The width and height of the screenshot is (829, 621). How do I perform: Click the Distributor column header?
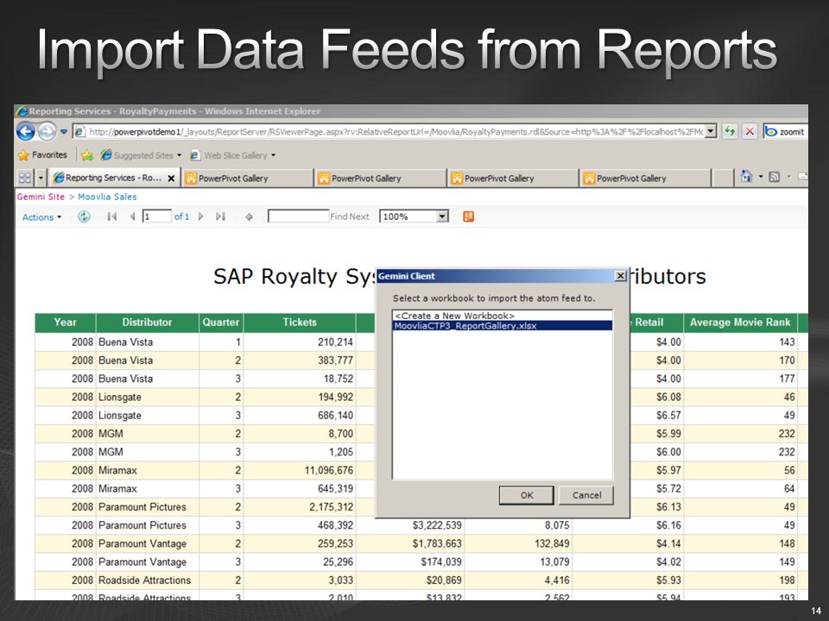(x=147, y=323)
